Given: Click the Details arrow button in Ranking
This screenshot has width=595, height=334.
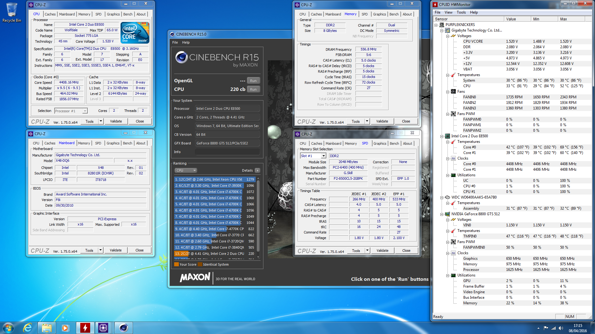Looking at the screenshot, I should click(x=258, y=170).
